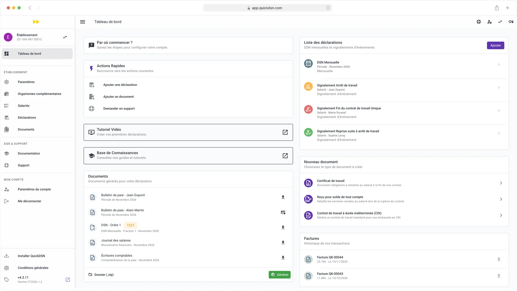The height and width of the screenshot is (291, 517).
Task: Click the Ajouter button for declarations
Action: [x=495, y=45]
